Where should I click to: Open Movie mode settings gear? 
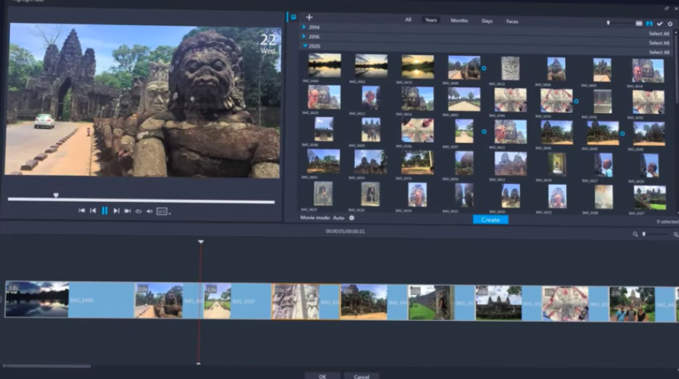[351, 219]
